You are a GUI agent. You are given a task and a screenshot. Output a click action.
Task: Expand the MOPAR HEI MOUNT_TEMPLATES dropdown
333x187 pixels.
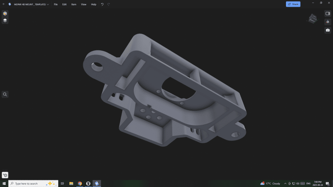click(47, 4)
